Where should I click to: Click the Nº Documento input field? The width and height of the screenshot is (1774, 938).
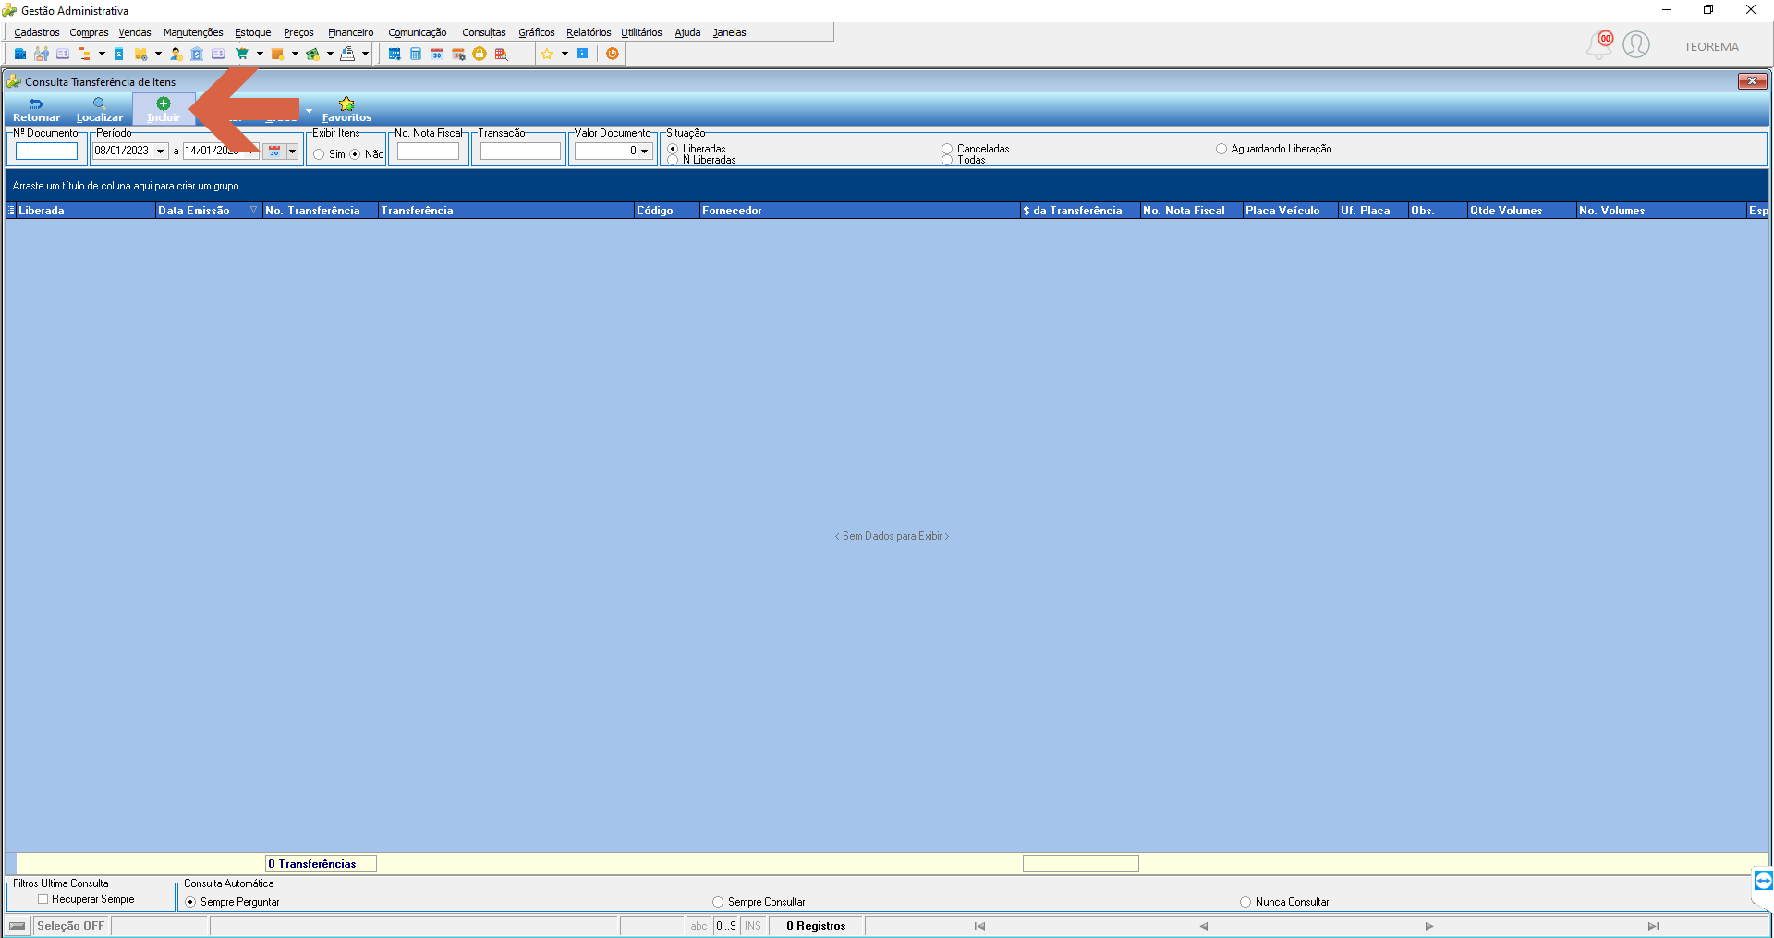coord(46,152)
